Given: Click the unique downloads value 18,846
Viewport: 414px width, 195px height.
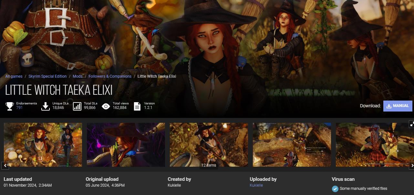Looking at the screenshot, I should tap(58, 108).
